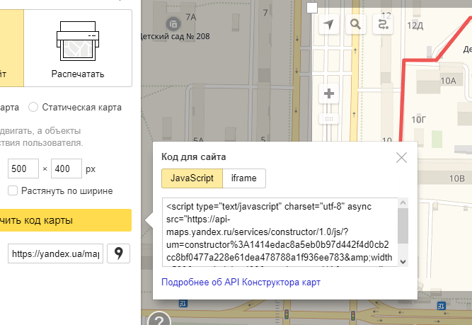Open help via question mark icon
This screenshot has width=472, height=325.
click(x=159, y=319)
